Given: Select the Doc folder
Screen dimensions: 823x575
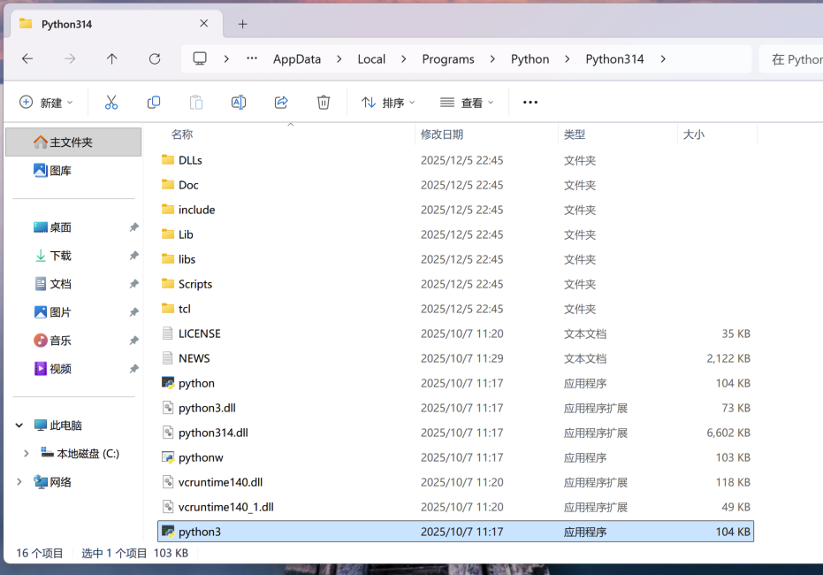Looking at the screenshot, I should [455, 185].
